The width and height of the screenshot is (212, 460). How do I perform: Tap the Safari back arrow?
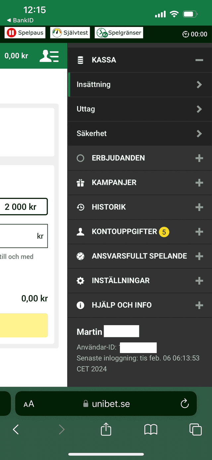(x=16, y=429)
